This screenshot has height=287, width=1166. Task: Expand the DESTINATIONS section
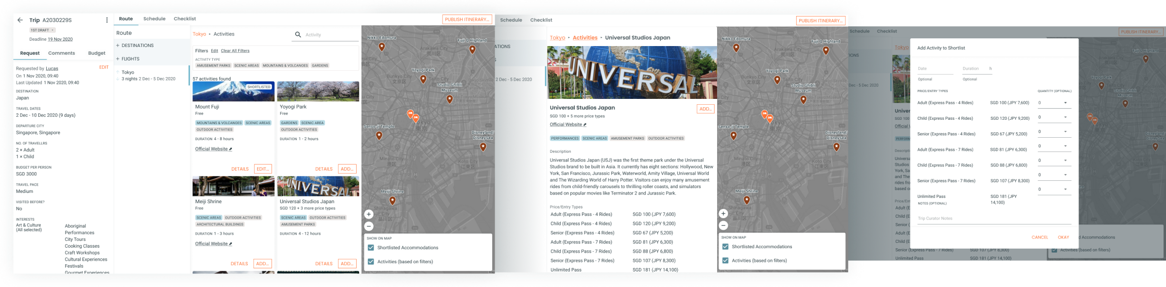(x=135, y=46)
